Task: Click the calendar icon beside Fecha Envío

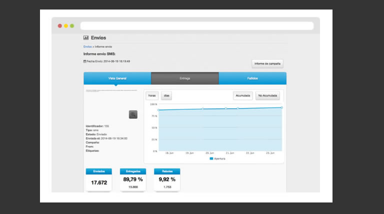Action: [84, 61]
